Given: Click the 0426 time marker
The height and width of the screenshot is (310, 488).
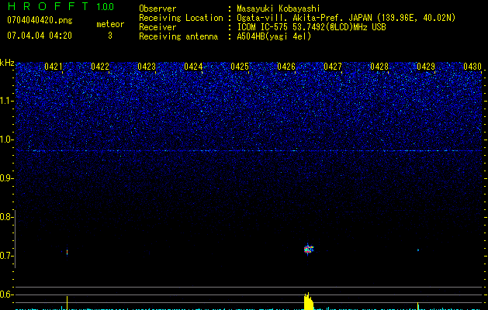Looking at the screenshot, I should point(286,67).
